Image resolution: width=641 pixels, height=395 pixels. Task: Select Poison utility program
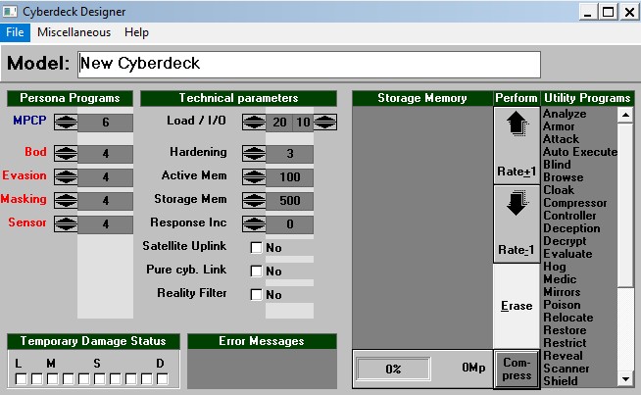(x=562, y=305)
